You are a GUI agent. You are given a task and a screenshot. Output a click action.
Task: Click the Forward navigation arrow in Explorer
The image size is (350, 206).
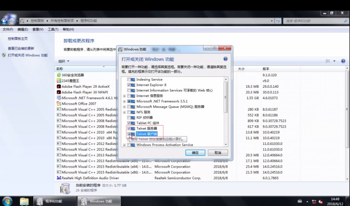point(12,21)
